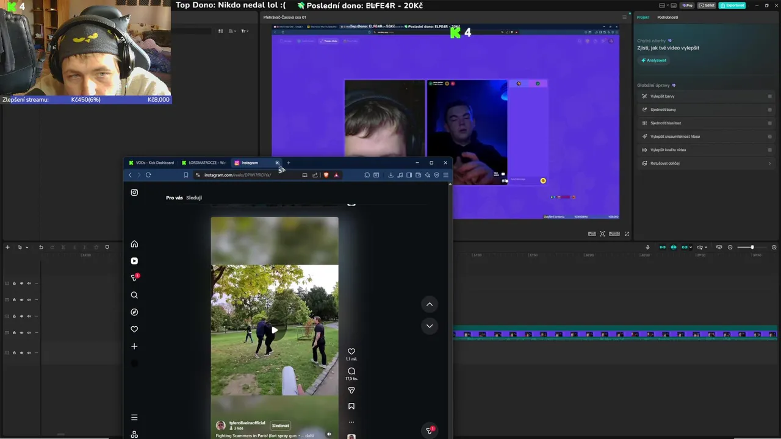Click Sledovat to follow tyleroliveiraofficial
781x439 pixels.
point(281,426)
